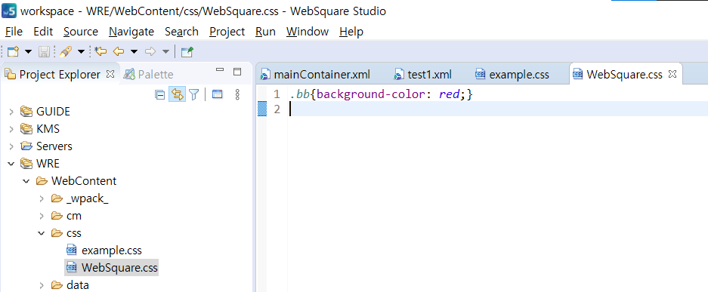Switch to the test1.xml editor tab
The image size is (708, 292).
[x=429, y=75]
